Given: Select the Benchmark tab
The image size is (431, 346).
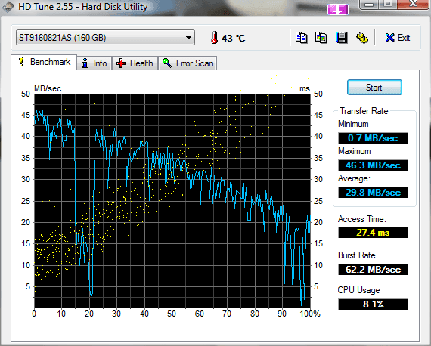Looking at the screenshot, I should [44, 62].
